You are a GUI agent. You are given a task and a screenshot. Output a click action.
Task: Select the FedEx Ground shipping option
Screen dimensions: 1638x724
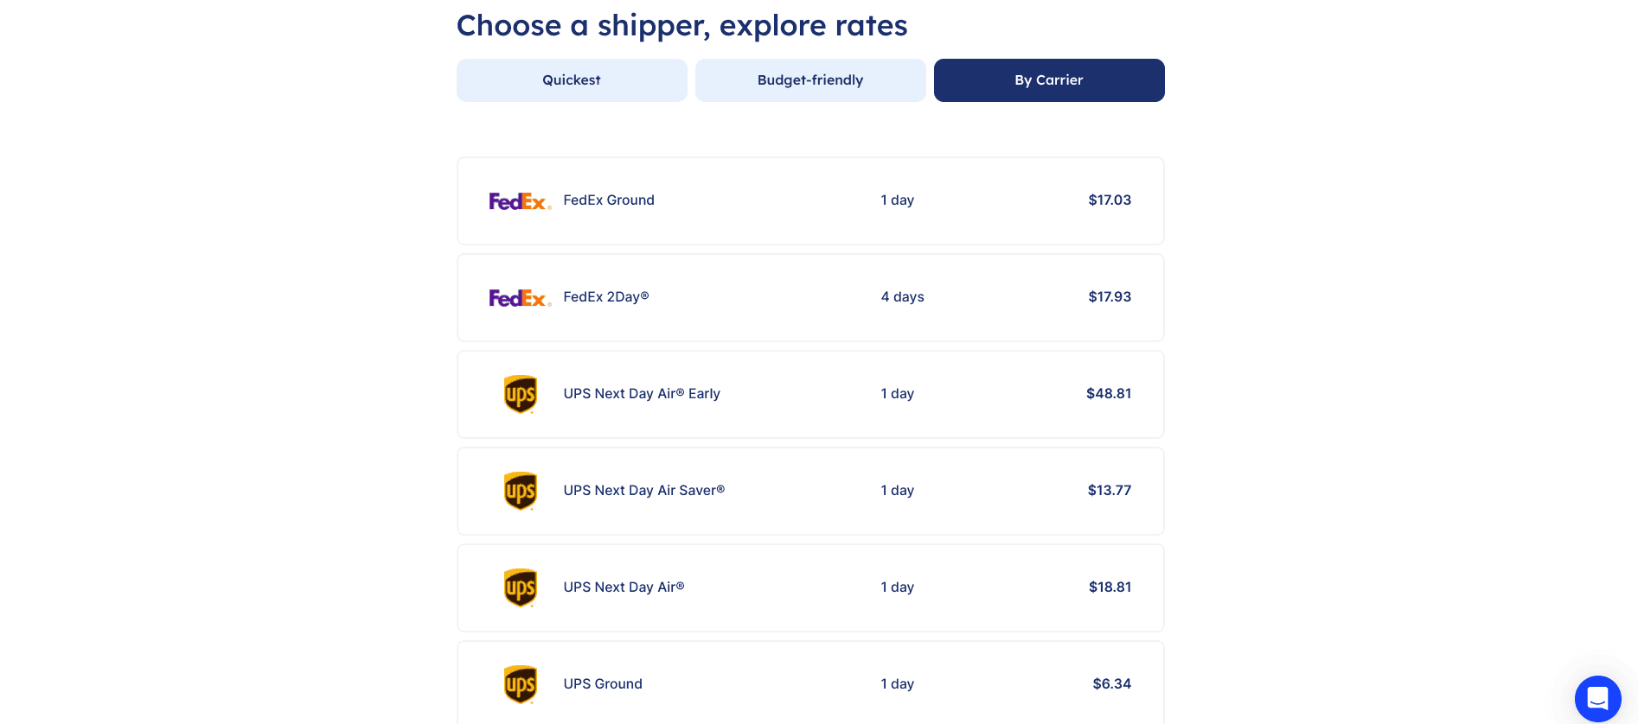coord(810,200)
